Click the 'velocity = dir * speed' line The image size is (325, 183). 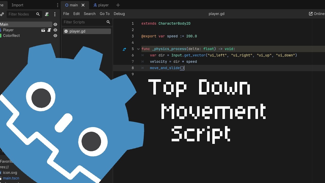click(x=173, y=62)
